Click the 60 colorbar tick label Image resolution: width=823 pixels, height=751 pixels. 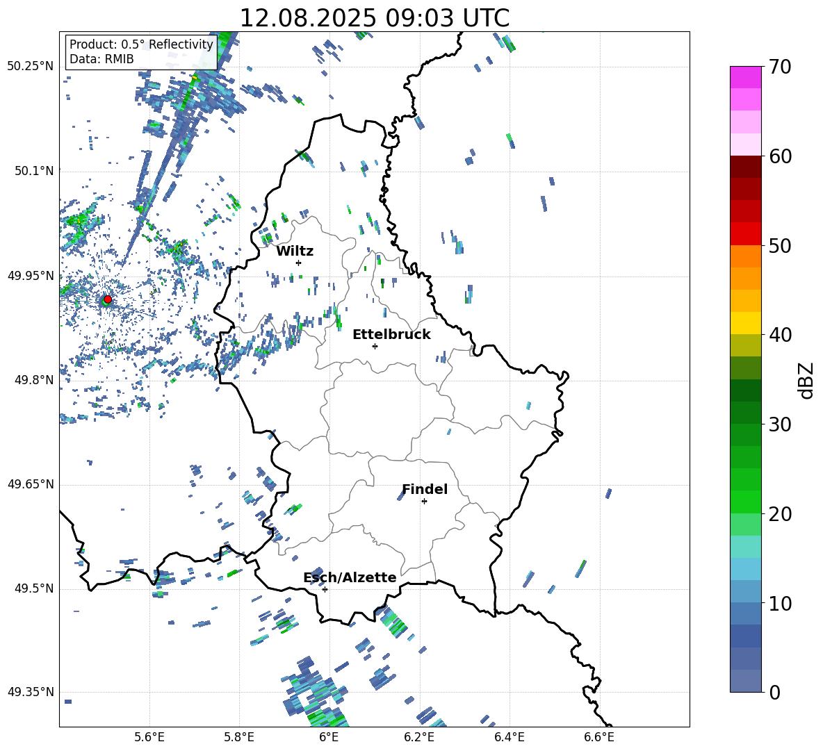(x=781, y=156)
